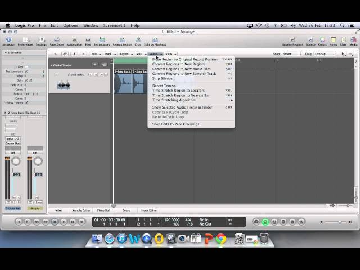Toggle the Hide view H button
This screenshot has width=360, height=270.
click(x=83, y=54)
